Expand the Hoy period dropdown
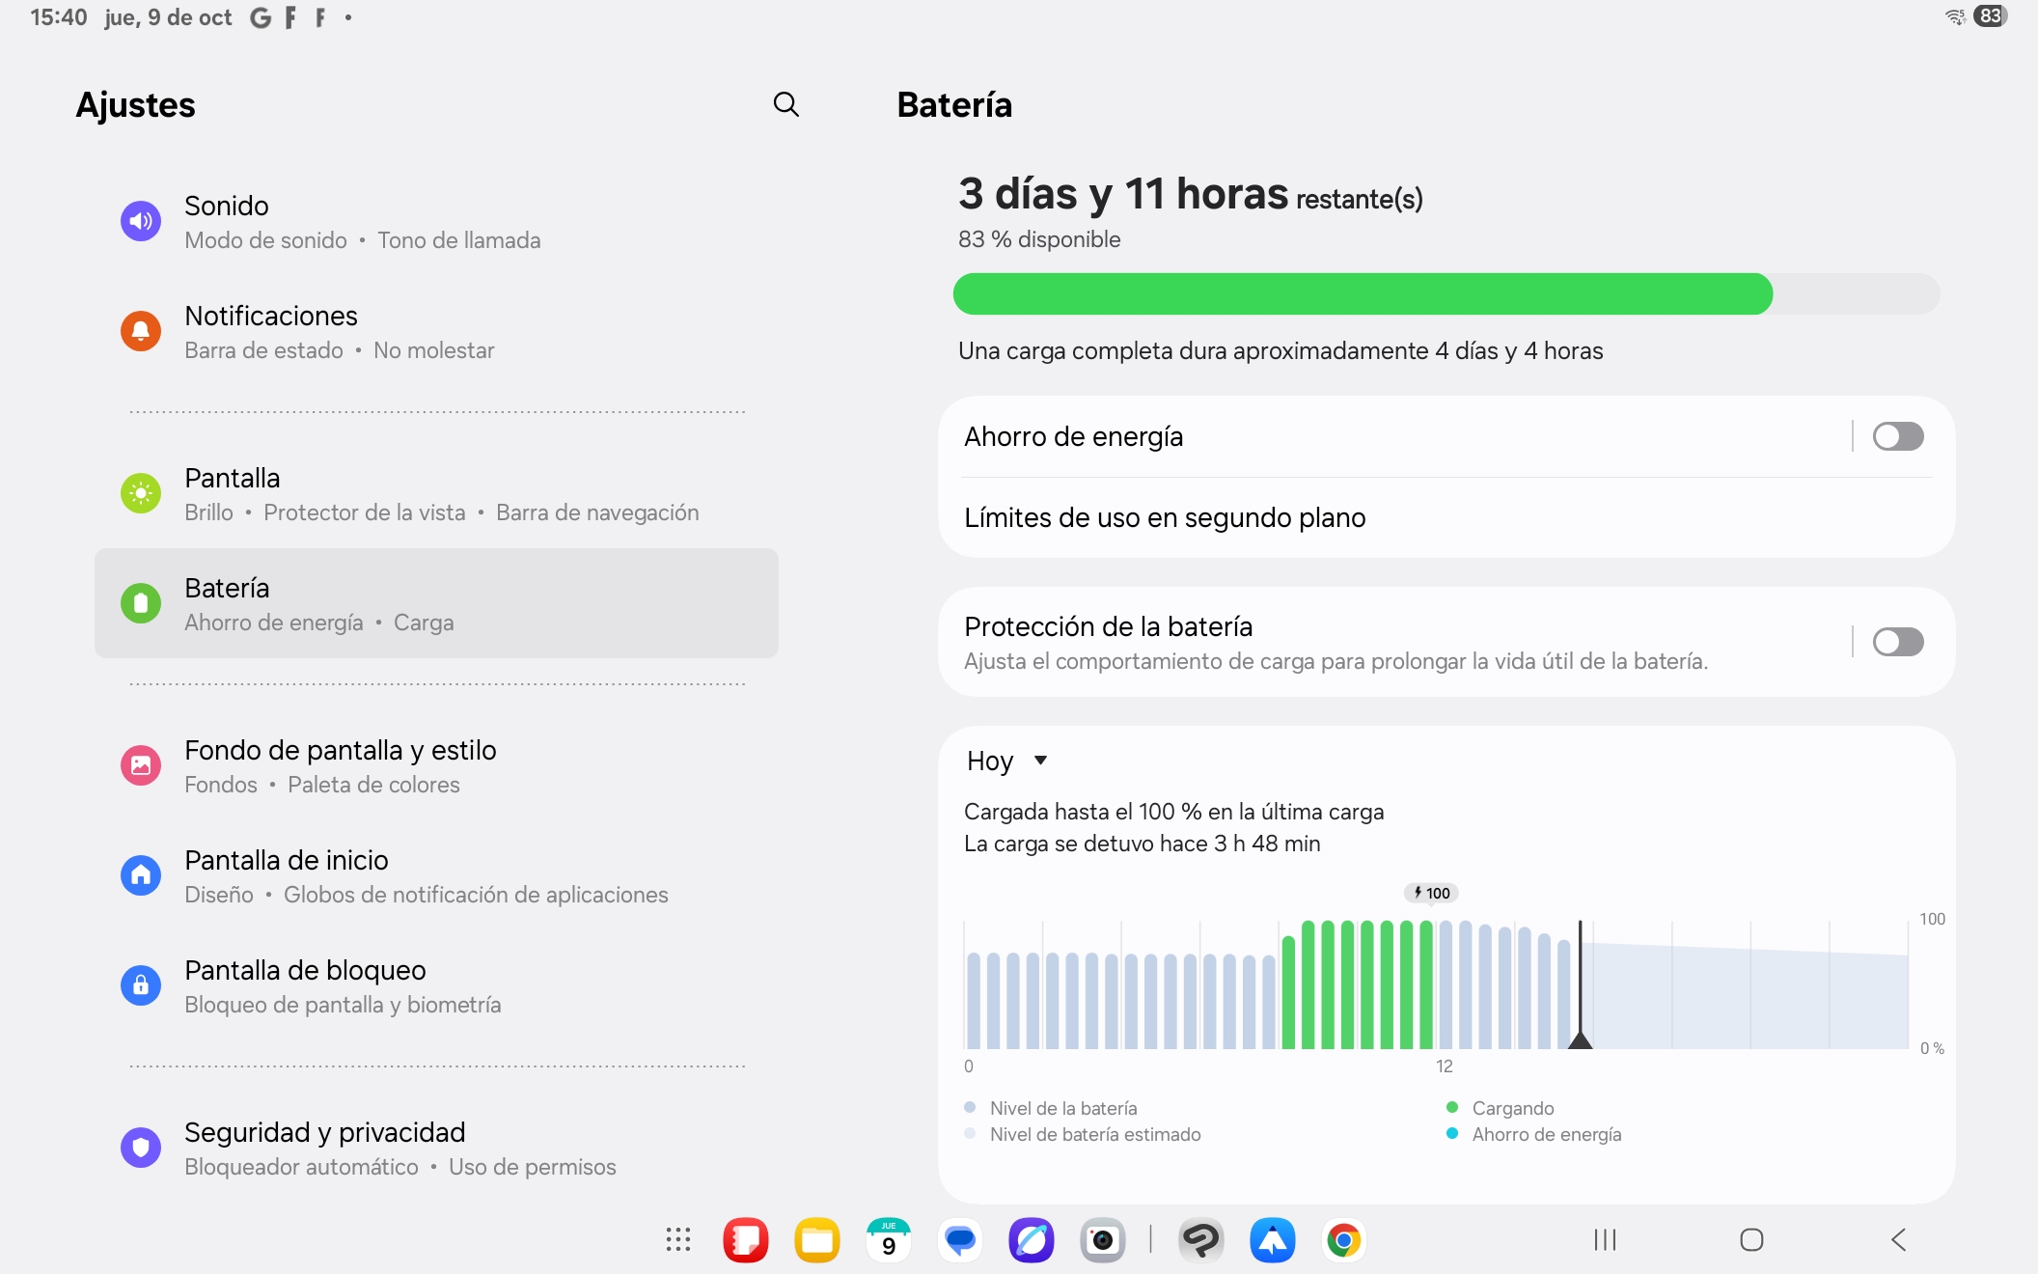This screenshot has height=1274, width=2038. pyautogui.click(x=1006, y=761)
